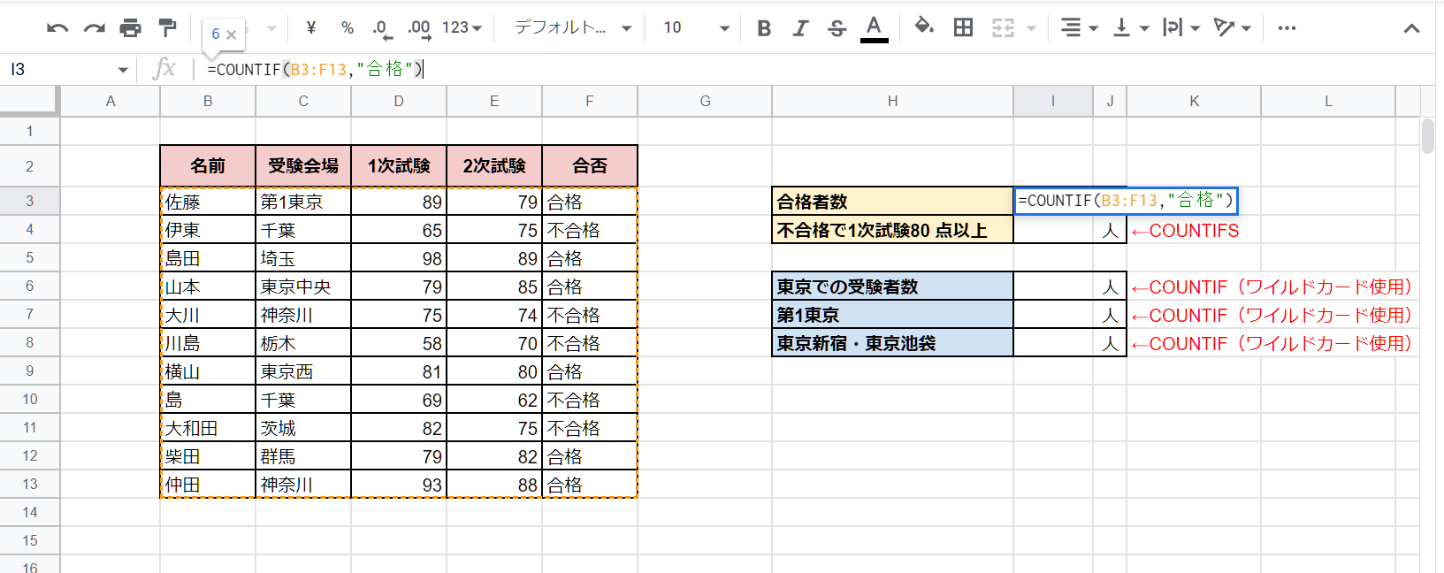
Task: Click the 1次試験 header cell
Action: (399, 166)
